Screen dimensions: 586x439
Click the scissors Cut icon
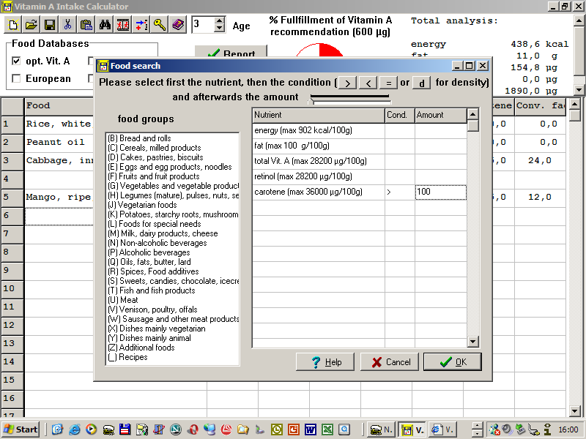click(x=68, y=25)
